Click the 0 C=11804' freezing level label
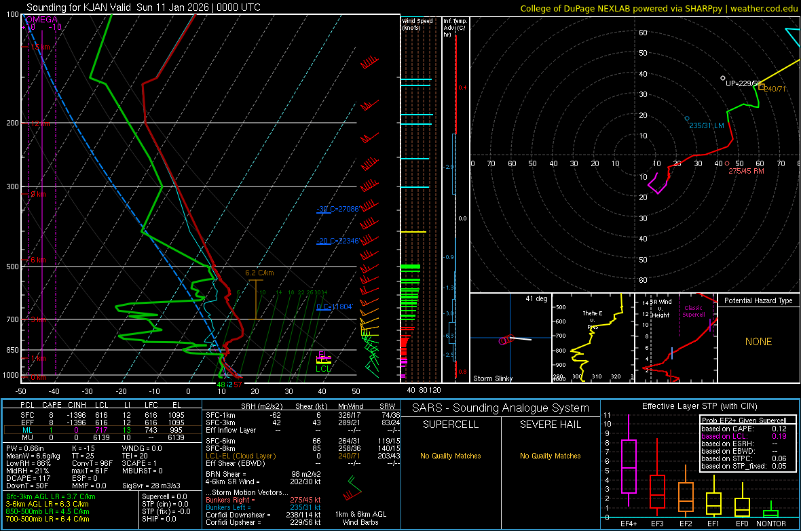The width and height of the screenshot is (801, 531). pos(335,307)
